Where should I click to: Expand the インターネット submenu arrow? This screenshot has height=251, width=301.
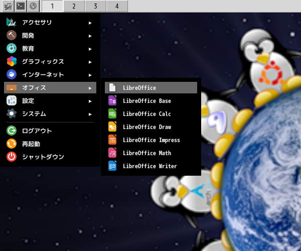pos(90,75)
